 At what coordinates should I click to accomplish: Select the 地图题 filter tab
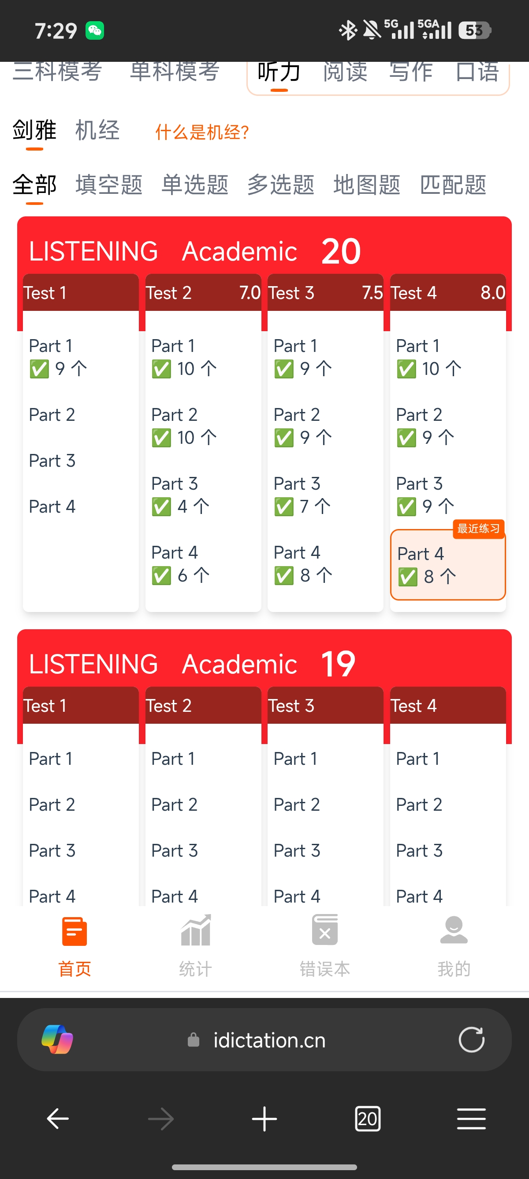click(367, 185)
